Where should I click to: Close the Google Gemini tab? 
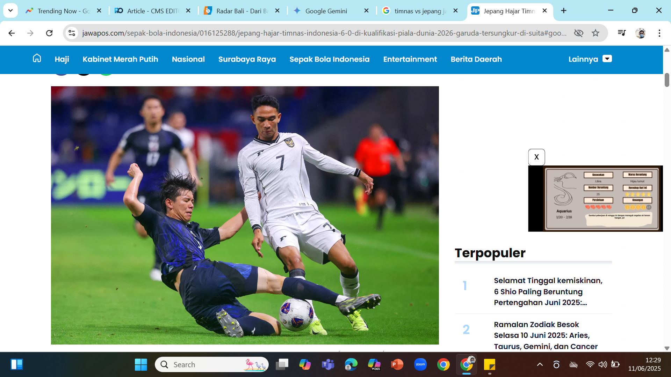click(367, 11)
